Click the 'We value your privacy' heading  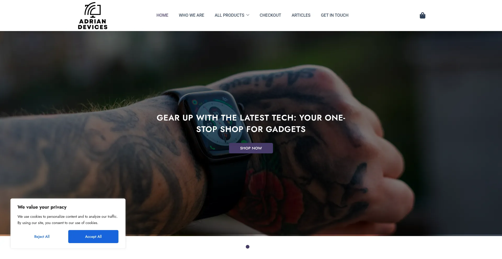pos(42,207)
